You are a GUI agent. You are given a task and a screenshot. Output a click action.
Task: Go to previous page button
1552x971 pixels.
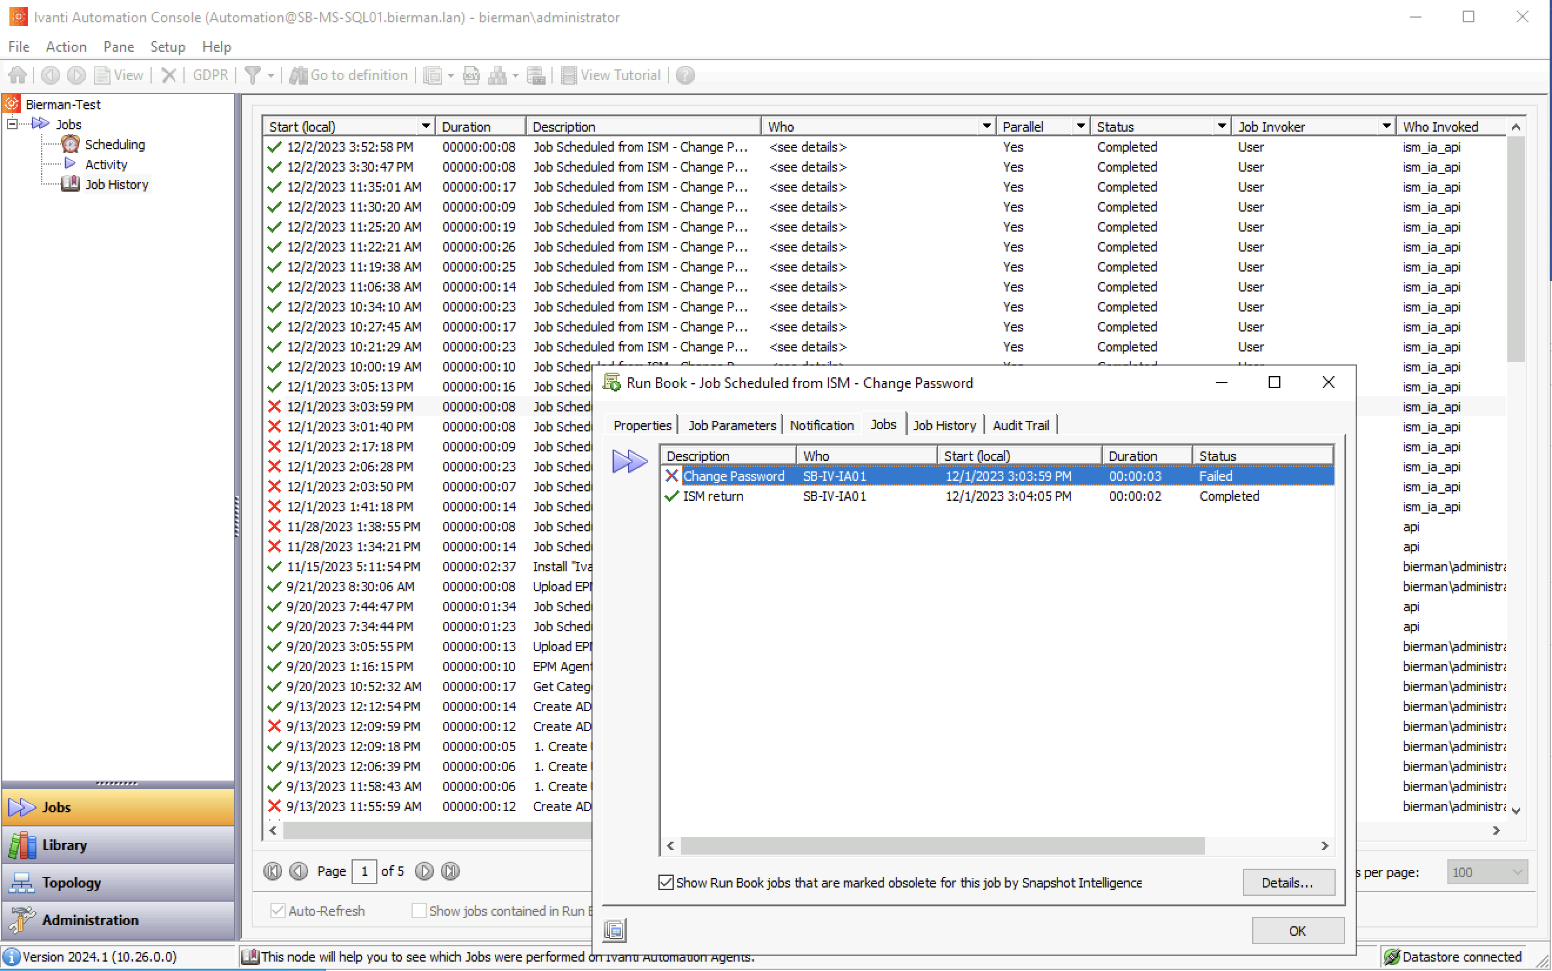click(299, 872)
